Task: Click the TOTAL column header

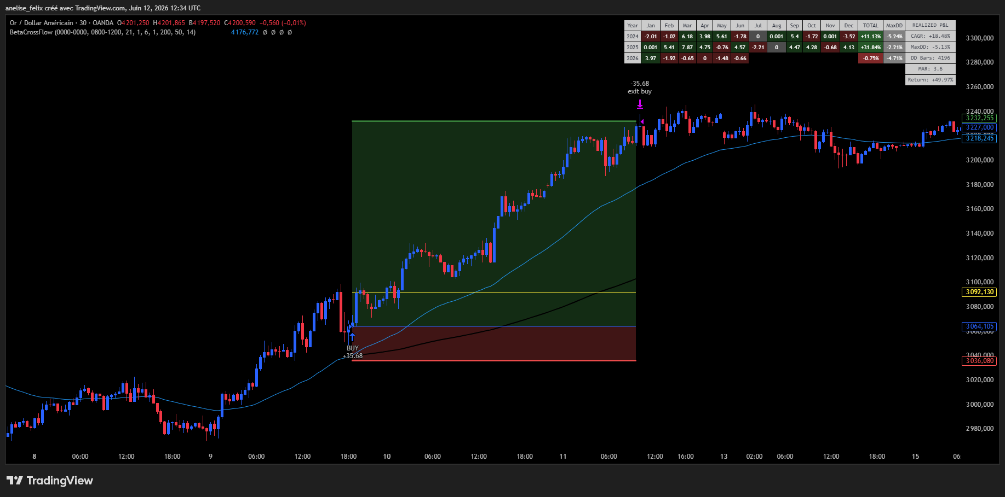Action: tap(870, 26)
